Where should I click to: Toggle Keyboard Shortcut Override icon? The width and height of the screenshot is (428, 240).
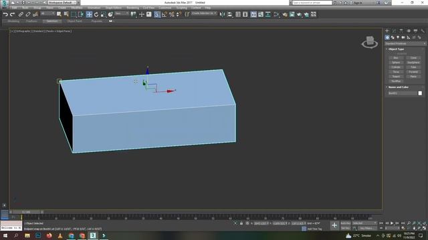pos(148,15)
